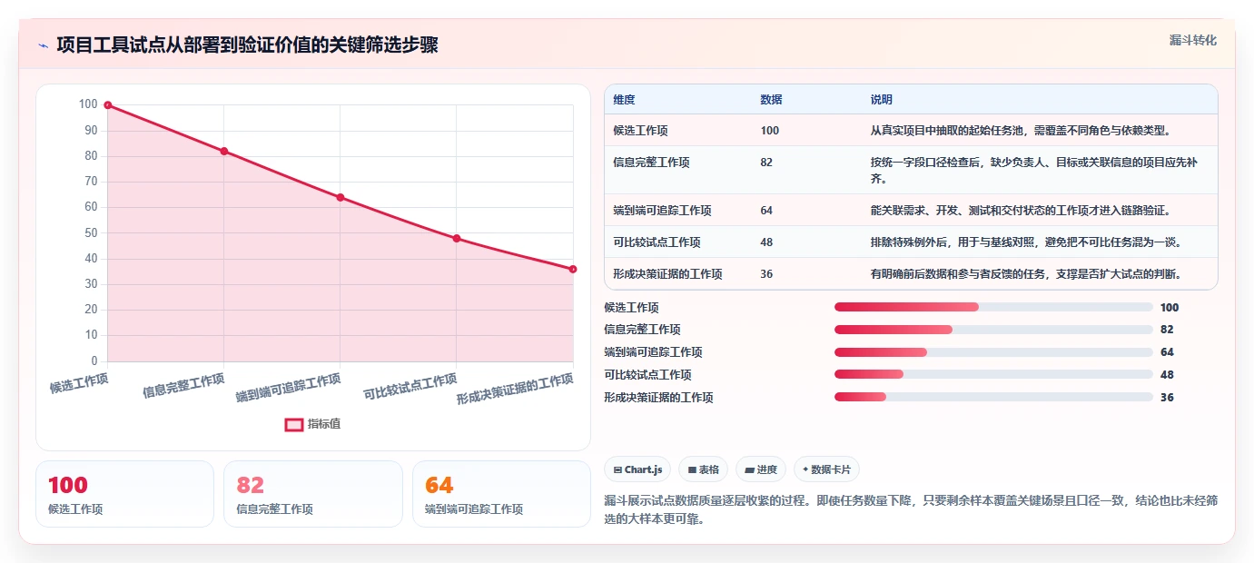Open the stat card showing 82
The image size is (1254, 563).
[313, 494]
